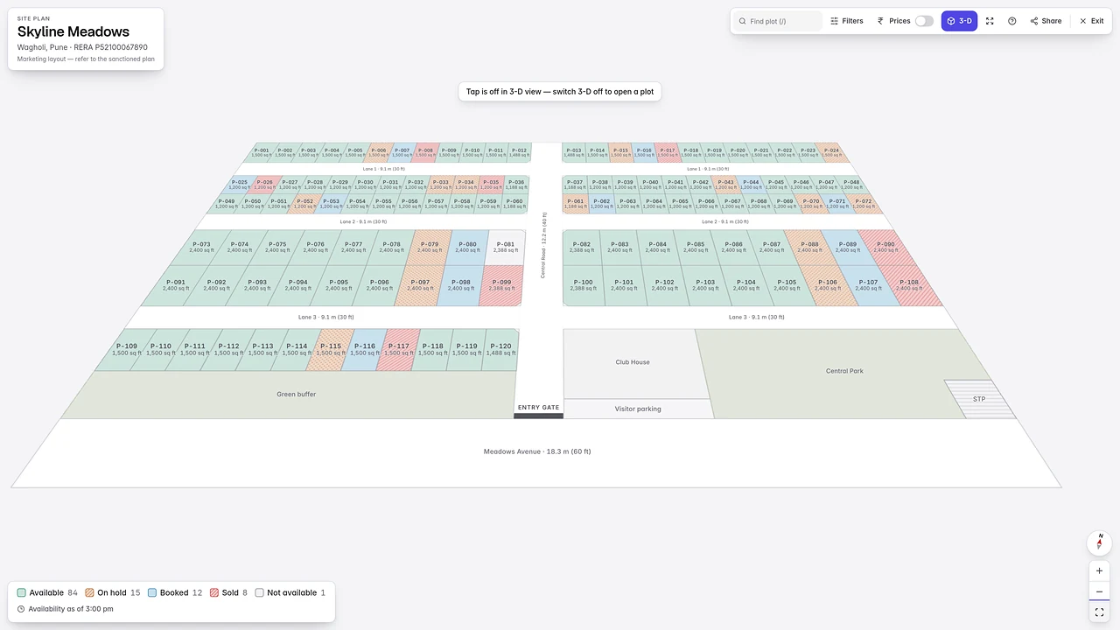Click the Club House area
Screen dimensions: 1120x630
coord(633,362)
